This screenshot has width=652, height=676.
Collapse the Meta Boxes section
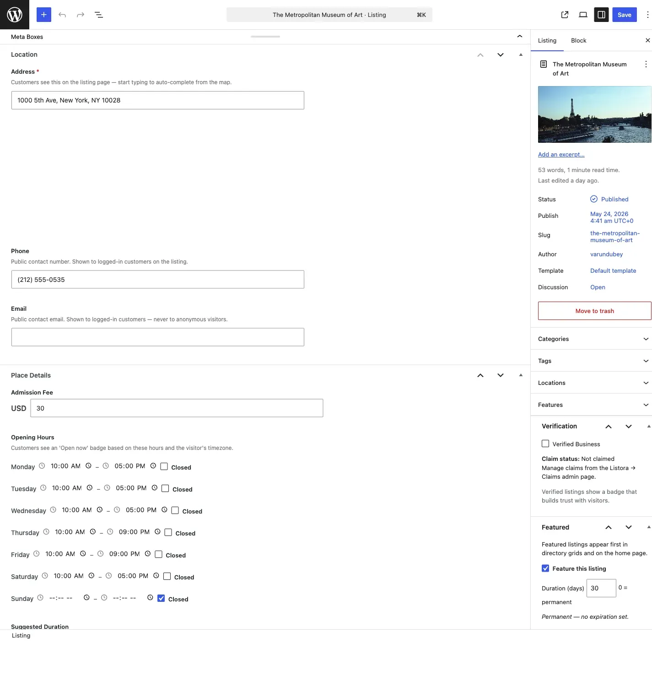point(520,37)
